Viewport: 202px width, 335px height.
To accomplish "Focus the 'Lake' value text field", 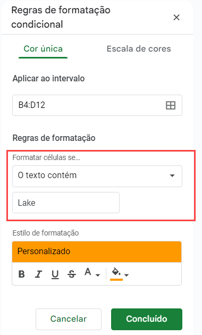I will tap(66, 203).
